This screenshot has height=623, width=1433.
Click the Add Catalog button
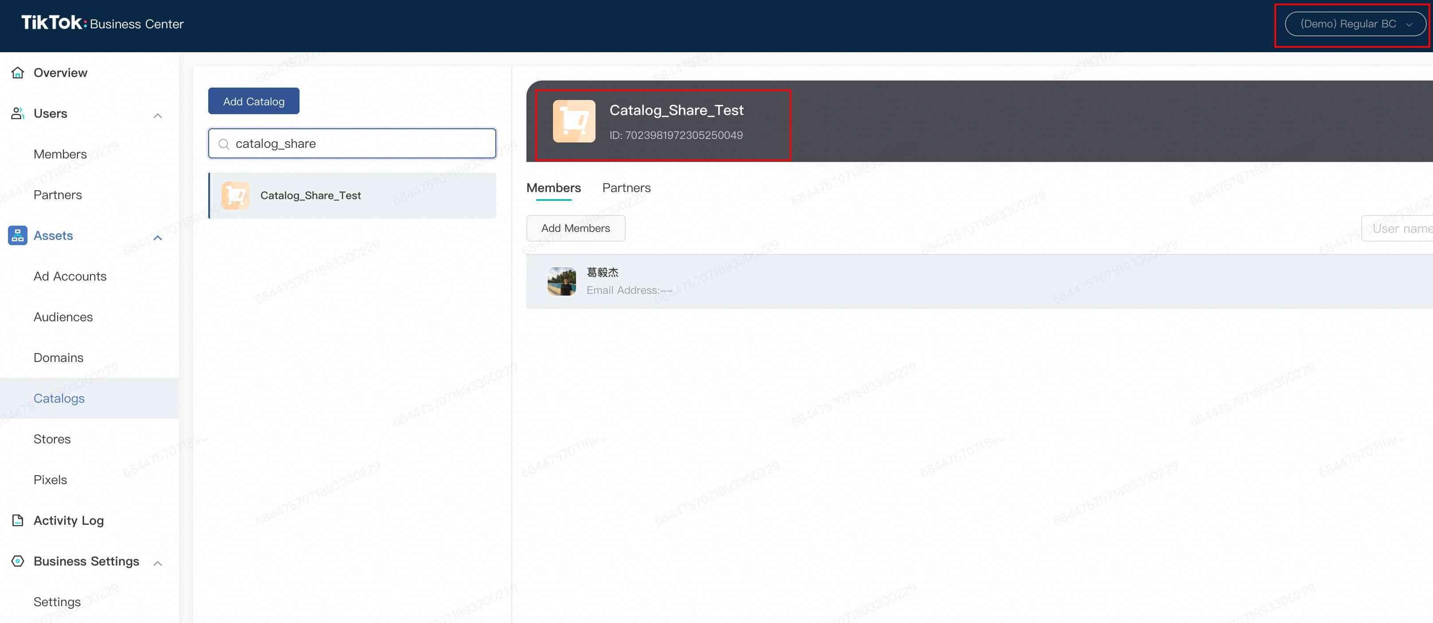(253, 100)
